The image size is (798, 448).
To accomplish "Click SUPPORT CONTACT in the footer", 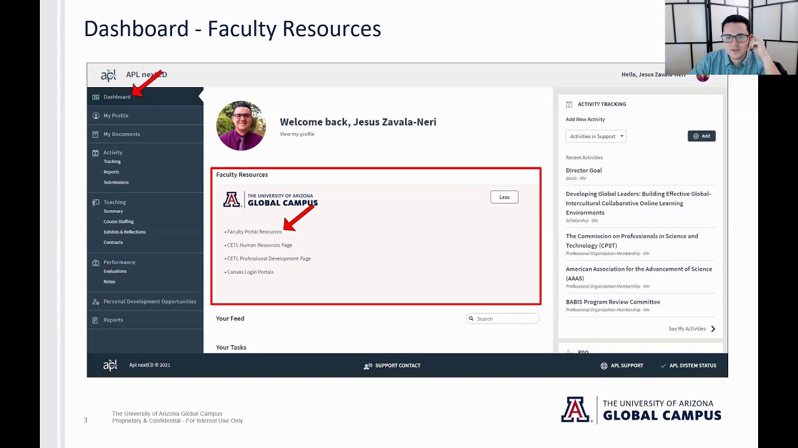I will [x=398, y=366].
